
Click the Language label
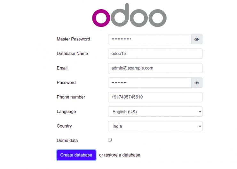pos(66,112)
